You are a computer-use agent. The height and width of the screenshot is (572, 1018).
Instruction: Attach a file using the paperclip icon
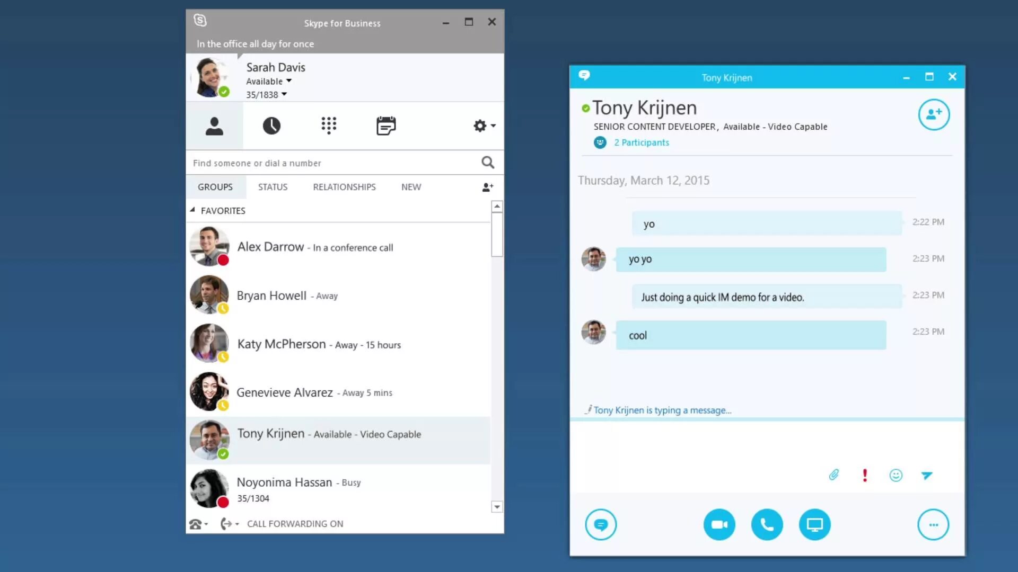834,475
